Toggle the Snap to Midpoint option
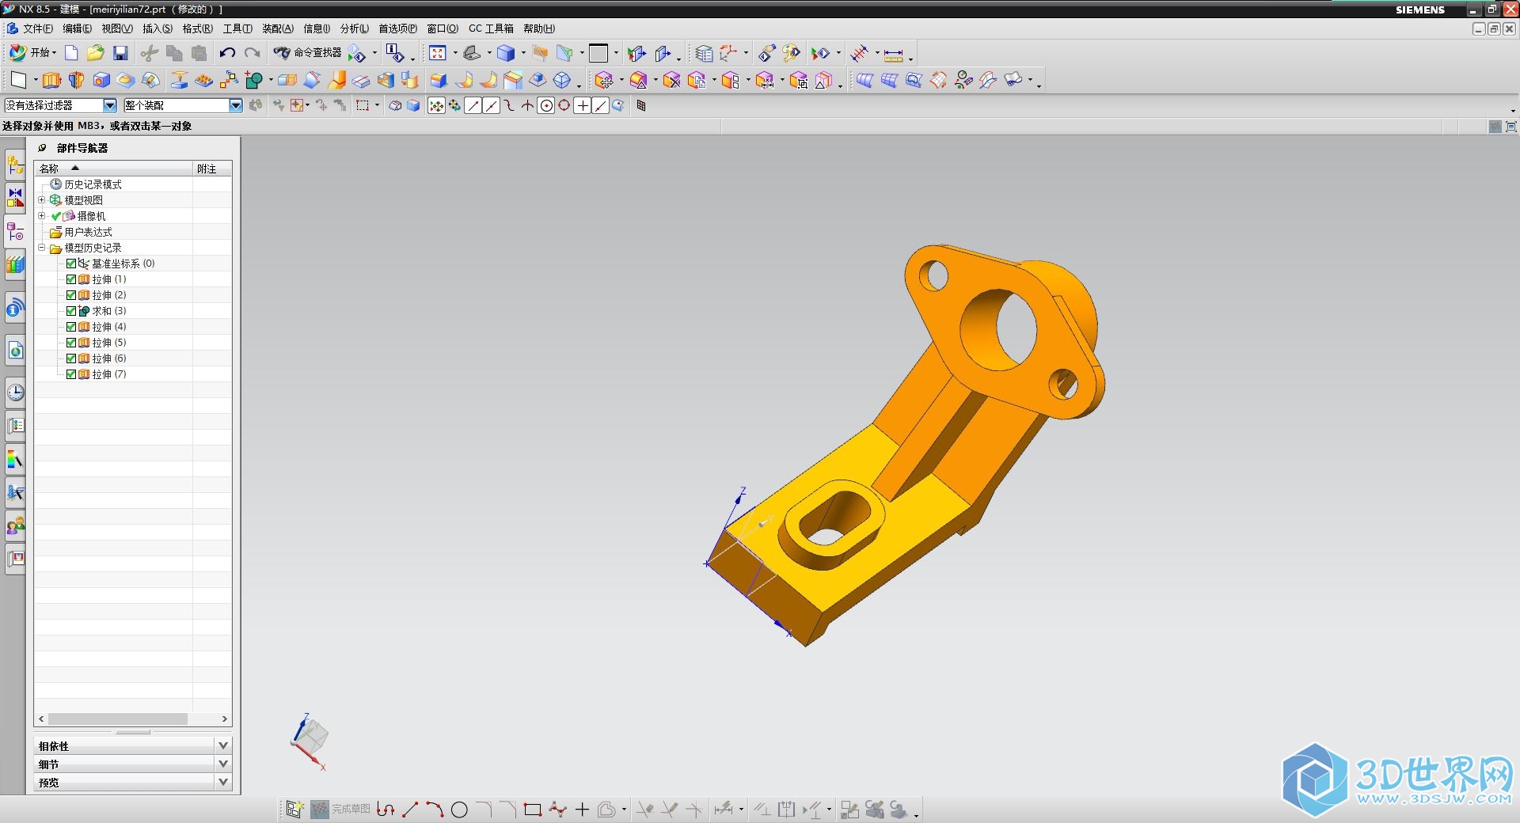The height and width of the screenshot is (823, 1520). [x=491, y=105]
